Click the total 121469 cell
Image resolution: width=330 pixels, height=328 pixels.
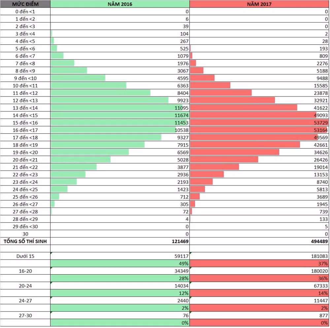pyautogui.click(x=120, y=241)
